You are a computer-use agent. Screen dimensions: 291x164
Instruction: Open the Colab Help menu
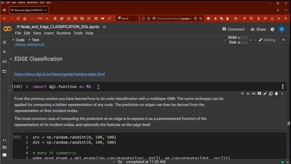[90, 33]
